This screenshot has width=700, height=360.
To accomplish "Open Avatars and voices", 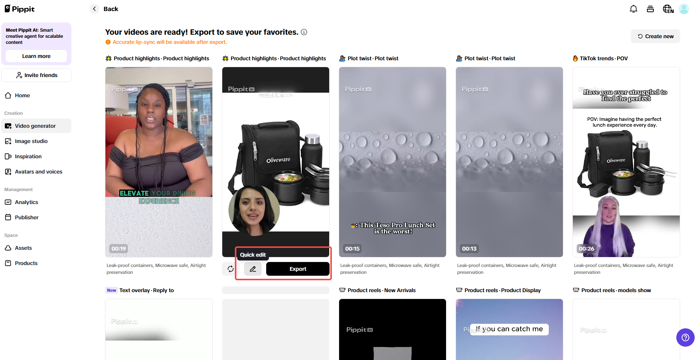I will click(36, 172).
